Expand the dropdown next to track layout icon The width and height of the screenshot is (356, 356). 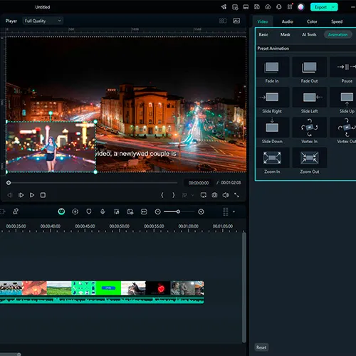point(234,211)
